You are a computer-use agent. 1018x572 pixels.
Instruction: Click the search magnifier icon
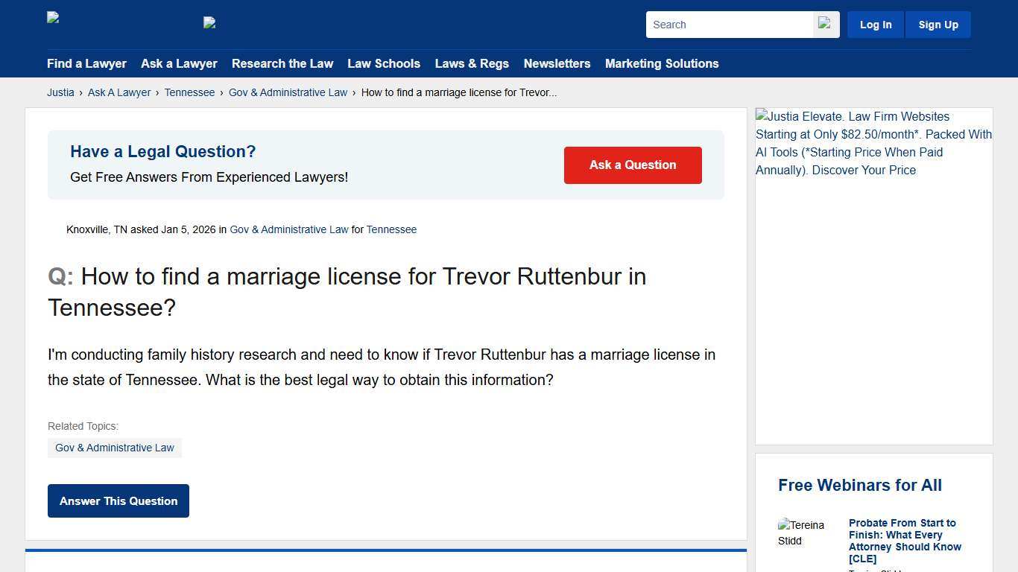coord(825,24)
